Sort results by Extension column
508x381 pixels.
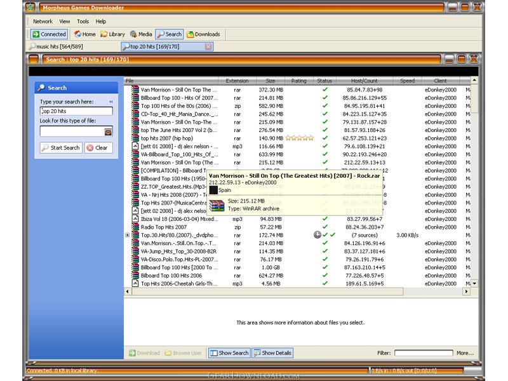click(237, 81)
